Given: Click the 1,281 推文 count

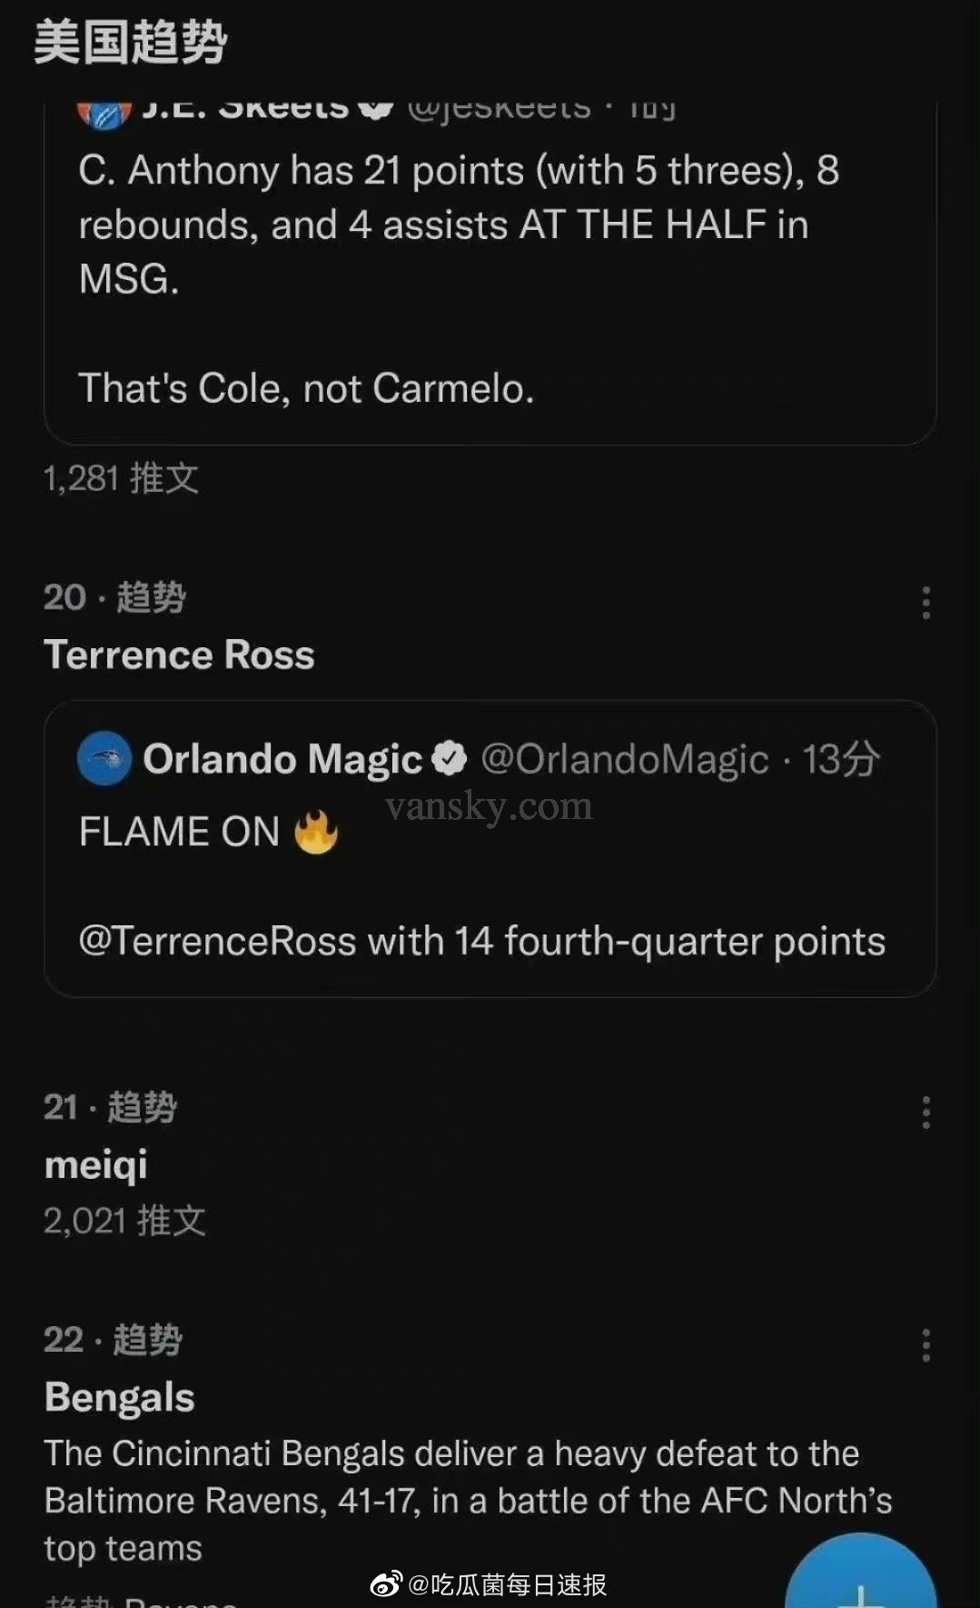Looking at the screenshot, I should (x=121, y=478).
